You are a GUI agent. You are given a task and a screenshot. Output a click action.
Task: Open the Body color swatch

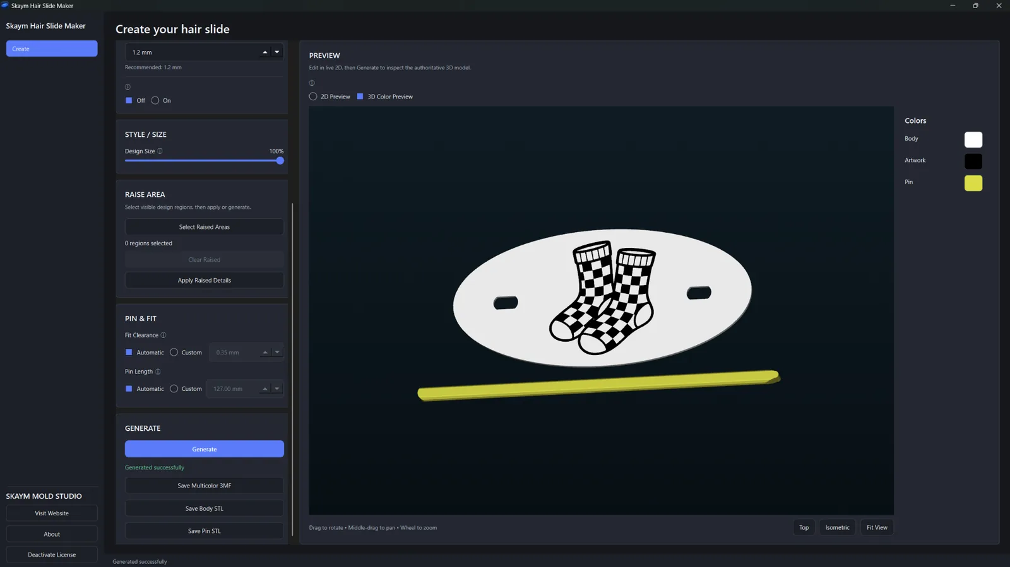click(x=973, y=140)
